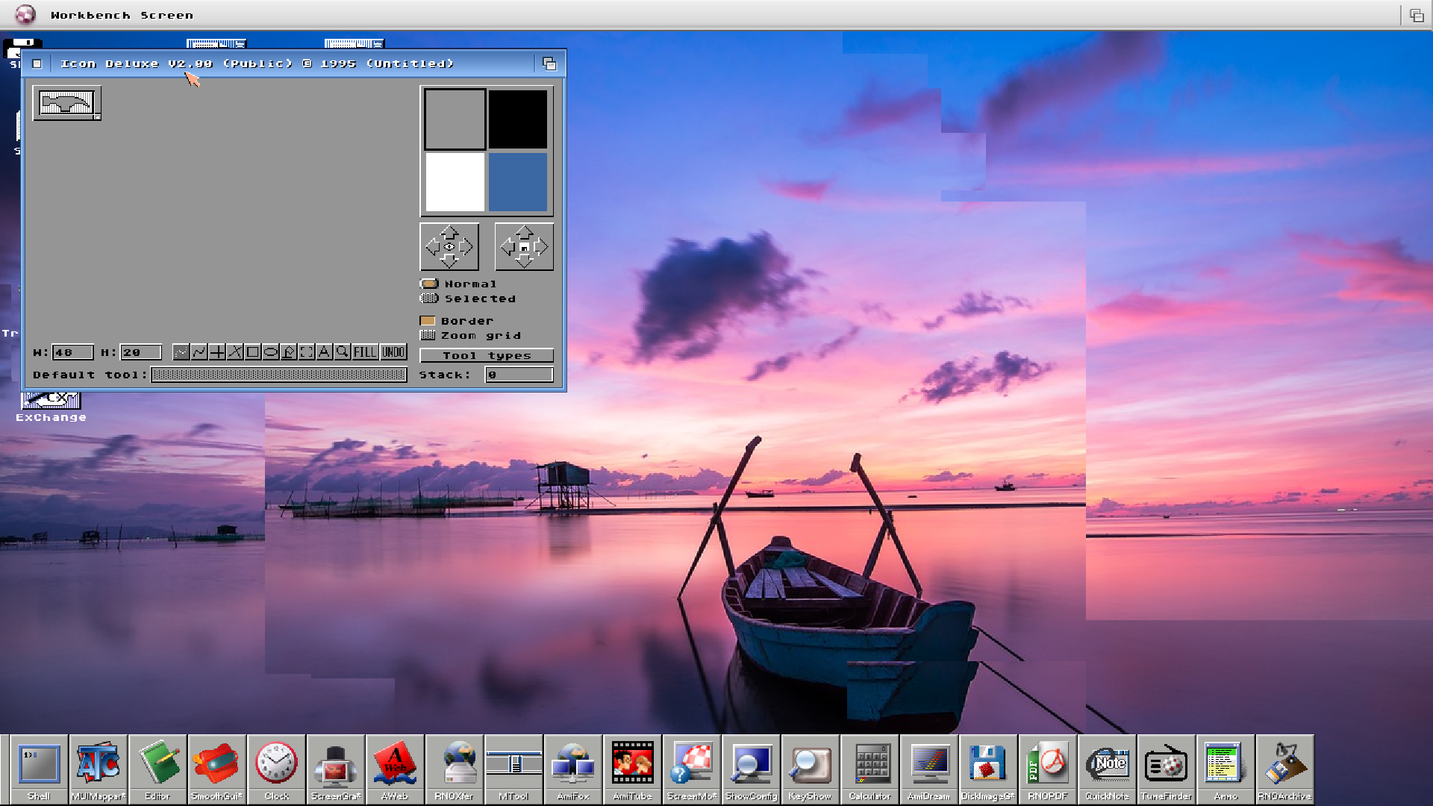Select the text tool in Icon Deluxe
The height and width of the screenshot is (806, 1433).
pos(324,352)
